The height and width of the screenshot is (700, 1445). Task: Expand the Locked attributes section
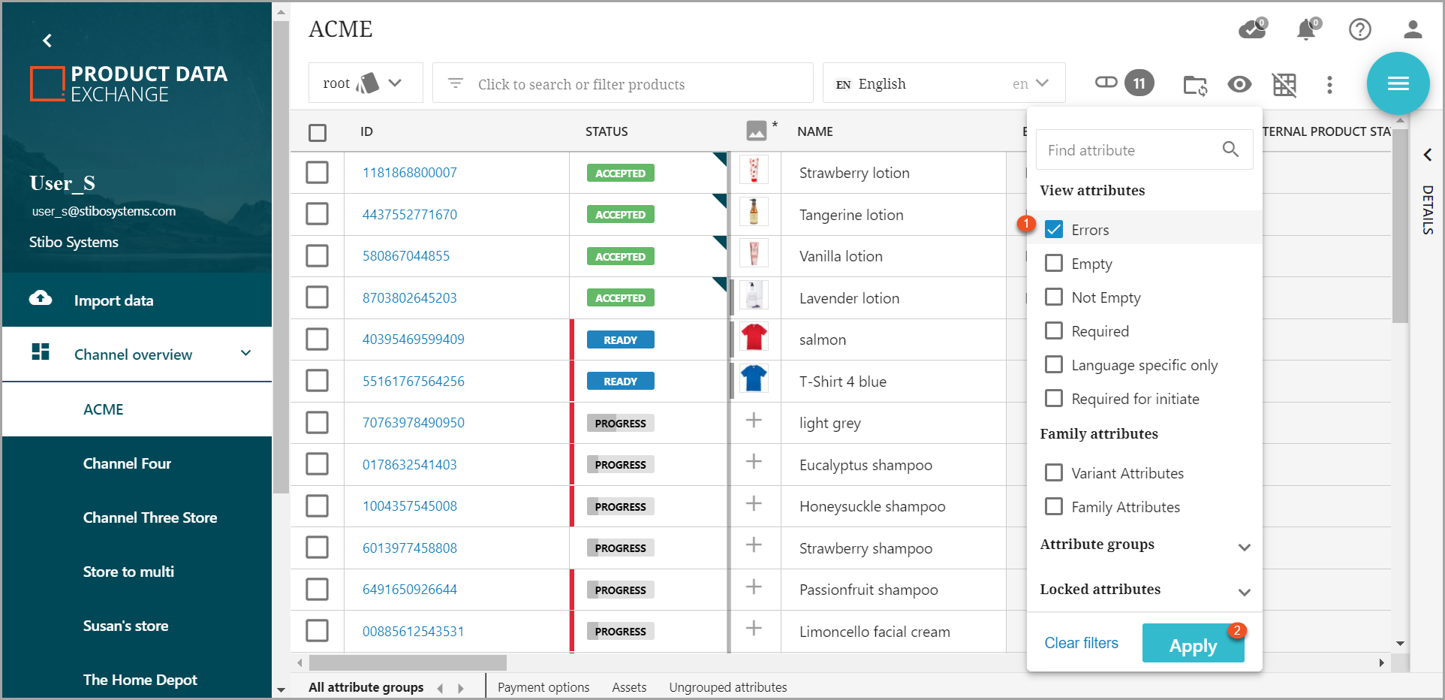[1244, 592]
